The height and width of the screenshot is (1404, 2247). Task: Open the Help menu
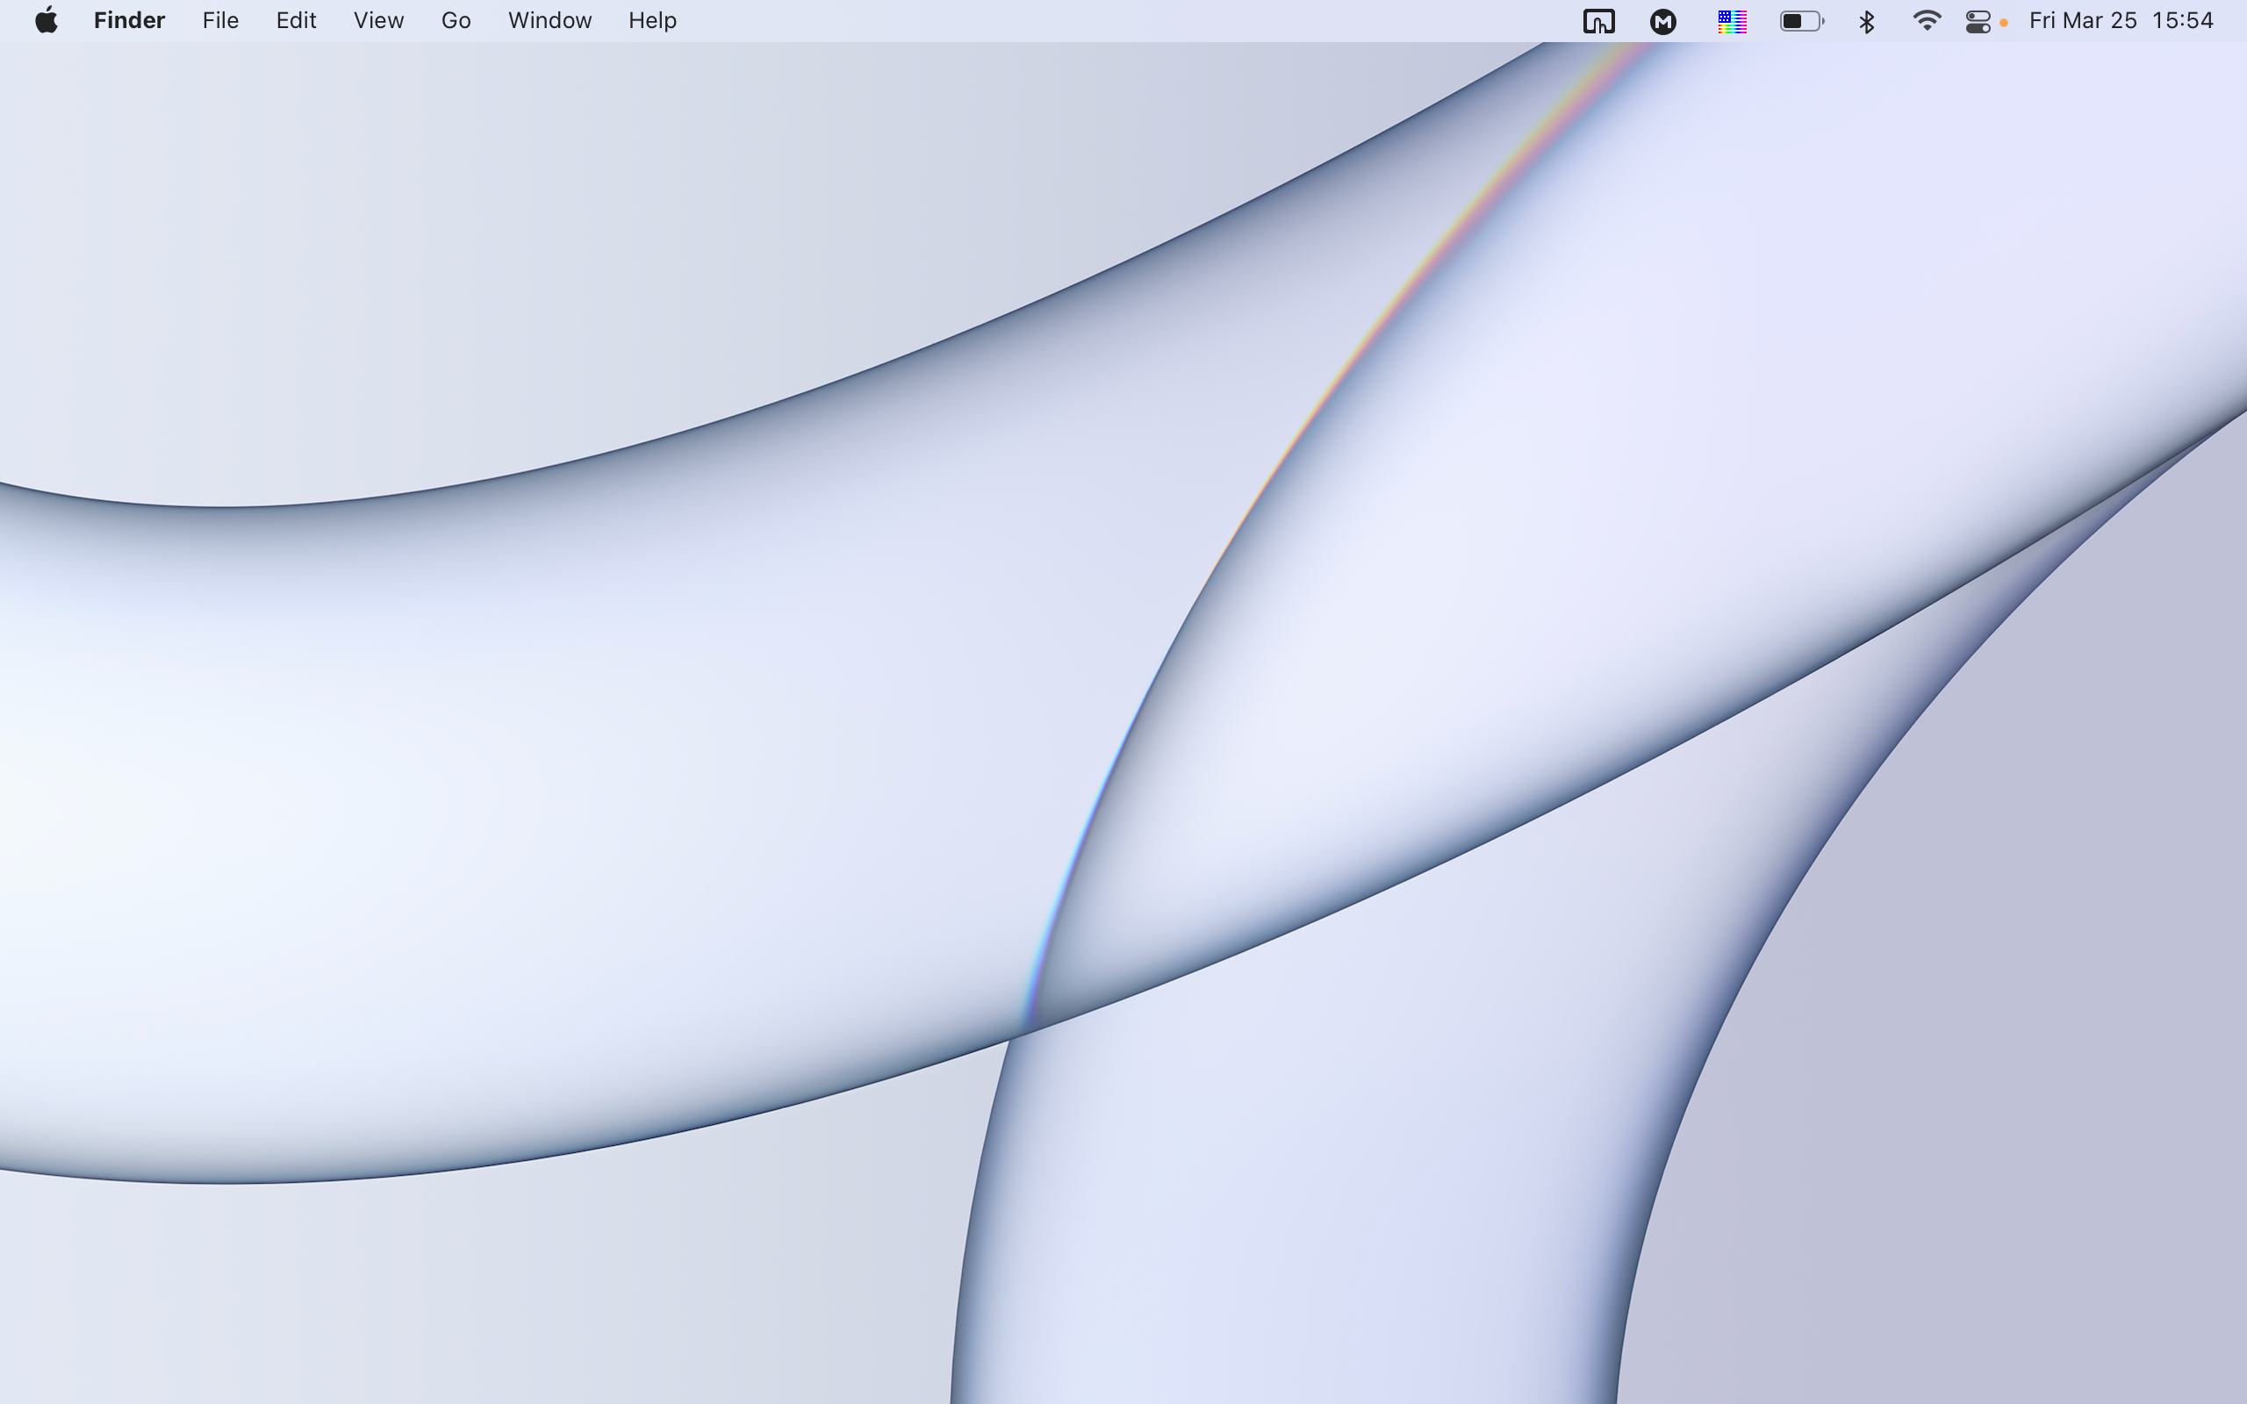(x=652, y=20)
